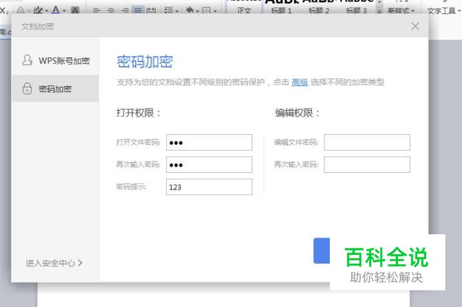Expand line spacing options arrow
The image size is (462, 307).
[x=177, y=11]
